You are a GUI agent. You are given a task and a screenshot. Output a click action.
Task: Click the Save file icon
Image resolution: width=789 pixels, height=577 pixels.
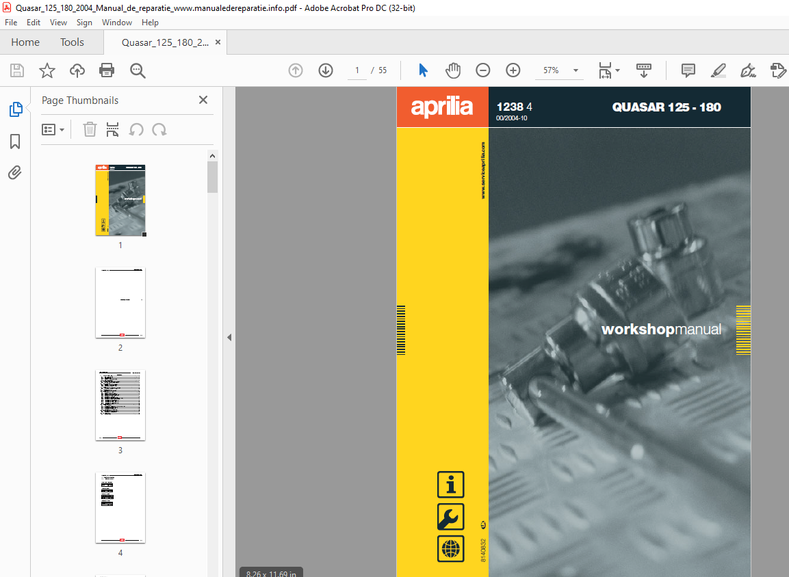point(17,70)
